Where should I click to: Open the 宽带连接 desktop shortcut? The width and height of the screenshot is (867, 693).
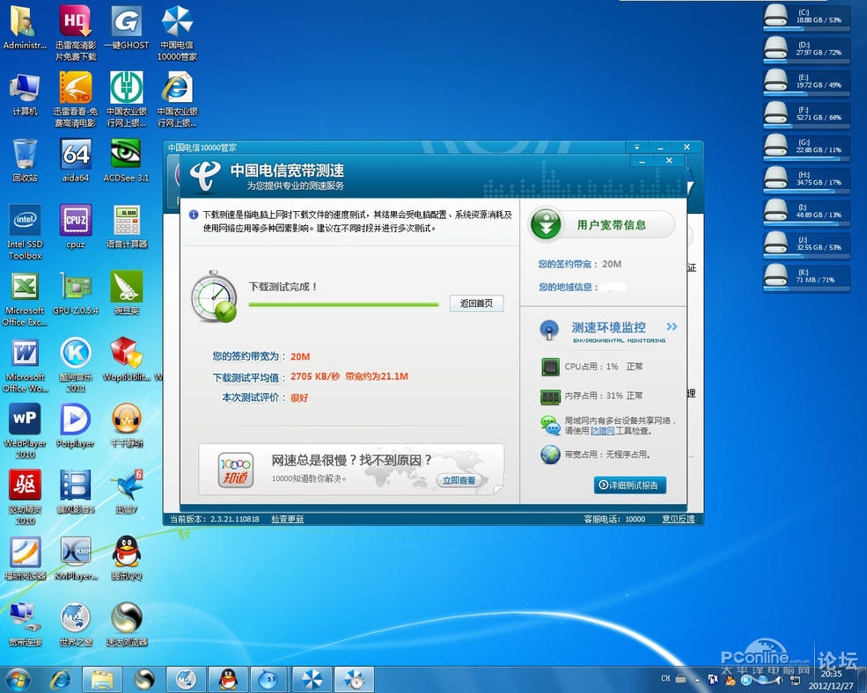25,624
